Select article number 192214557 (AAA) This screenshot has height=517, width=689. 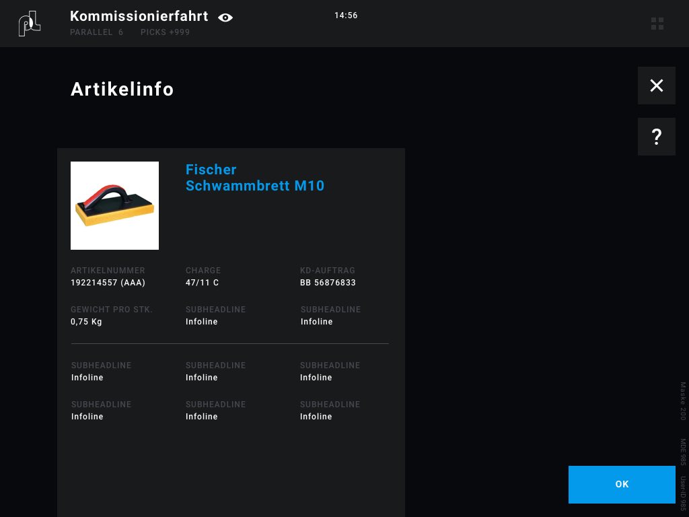[x=108, y=283]
